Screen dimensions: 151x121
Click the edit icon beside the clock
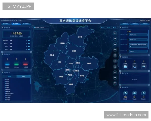[x=29, y=37]
